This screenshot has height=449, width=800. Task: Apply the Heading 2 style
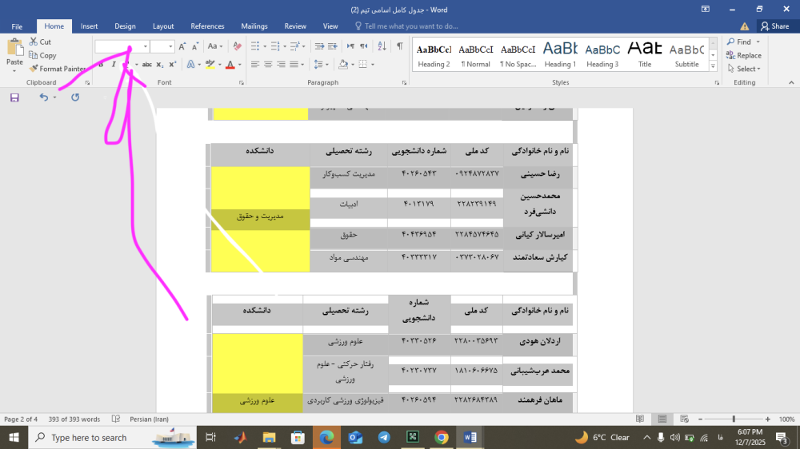(434, 55)
